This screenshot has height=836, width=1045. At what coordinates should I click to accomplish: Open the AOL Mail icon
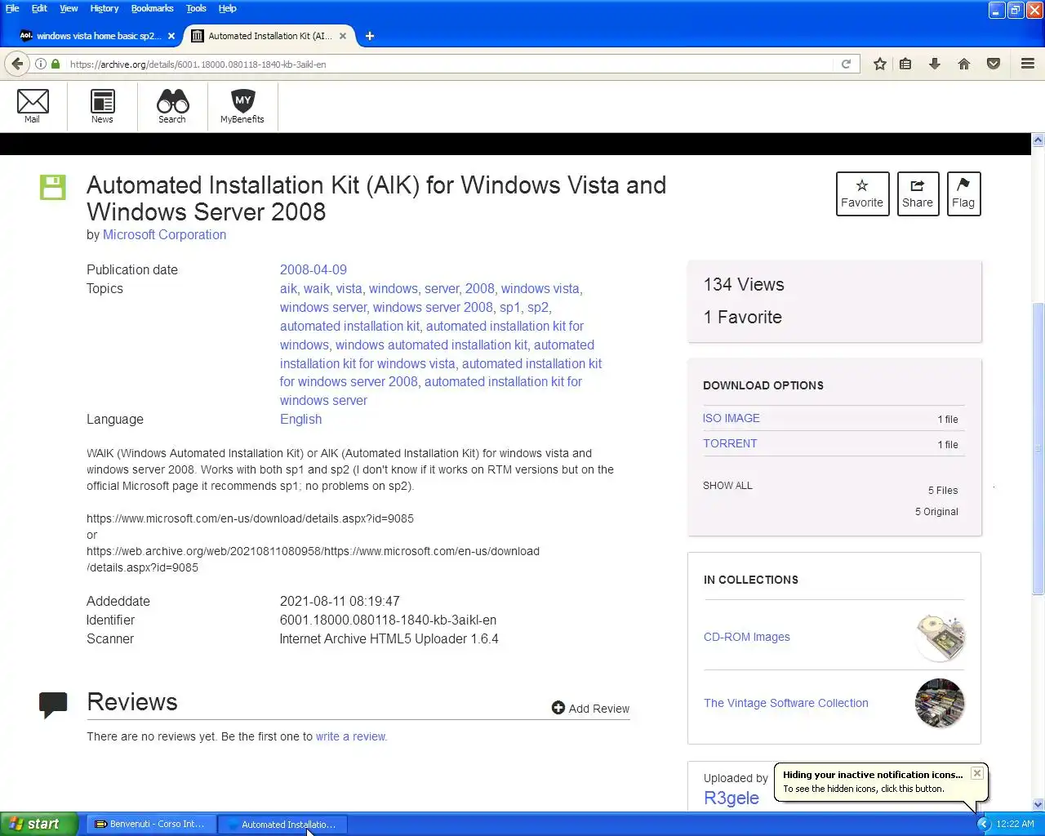click(33, 104)
